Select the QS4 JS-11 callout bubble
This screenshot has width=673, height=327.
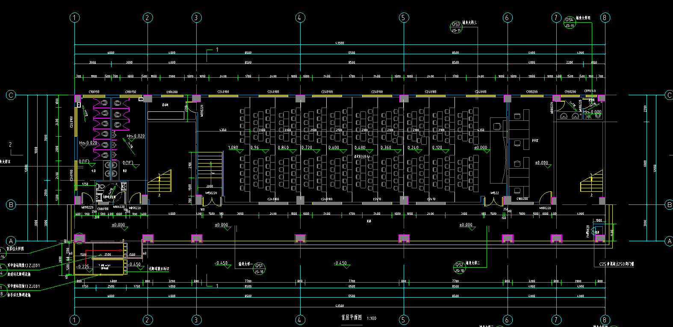570,23
